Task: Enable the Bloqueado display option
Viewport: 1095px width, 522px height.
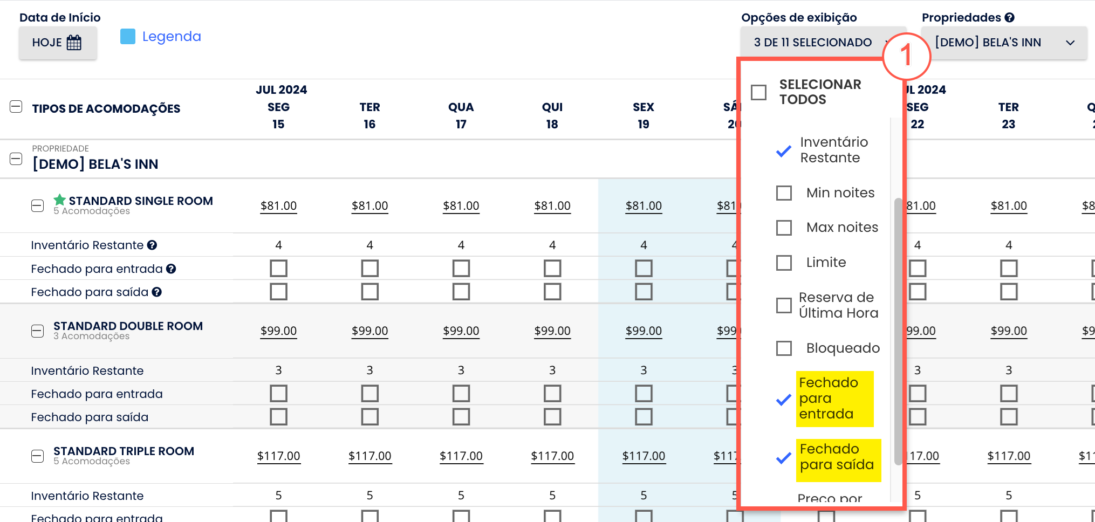Action: 784,348
